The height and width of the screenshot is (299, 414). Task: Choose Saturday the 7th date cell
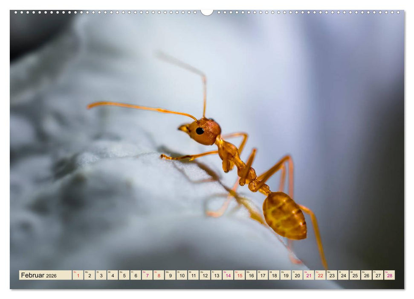147,275
